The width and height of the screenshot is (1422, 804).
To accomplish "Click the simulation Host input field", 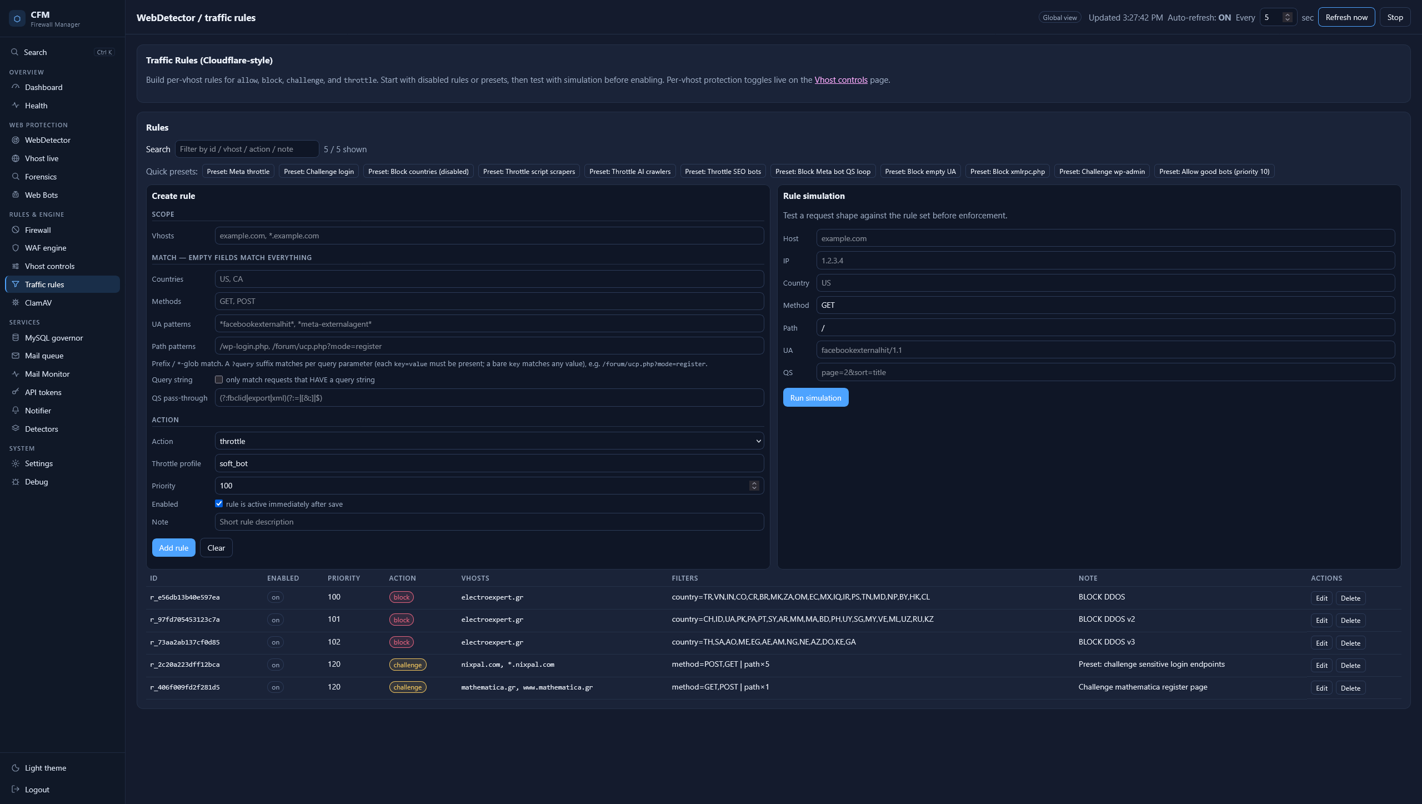I will pyautogui.click(x=1105, y=238).
